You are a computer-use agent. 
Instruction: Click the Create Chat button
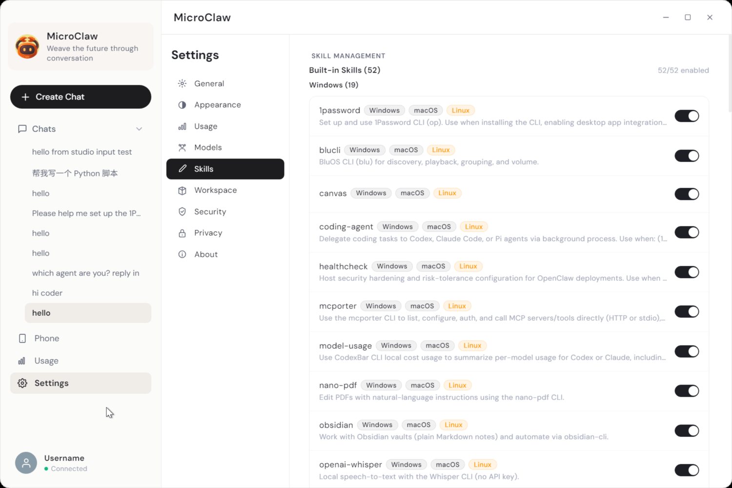tap(81, 97)
